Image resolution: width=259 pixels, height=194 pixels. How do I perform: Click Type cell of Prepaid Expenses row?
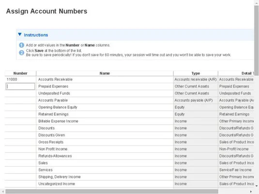click(196, 86)
